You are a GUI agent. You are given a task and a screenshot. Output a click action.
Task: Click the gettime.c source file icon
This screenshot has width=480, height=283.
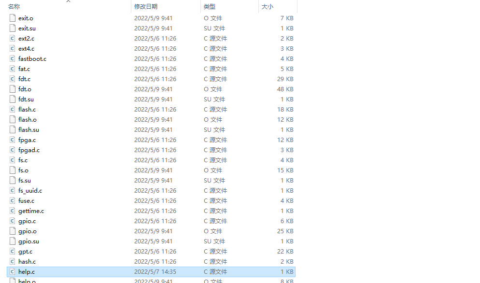click(12, 211)
